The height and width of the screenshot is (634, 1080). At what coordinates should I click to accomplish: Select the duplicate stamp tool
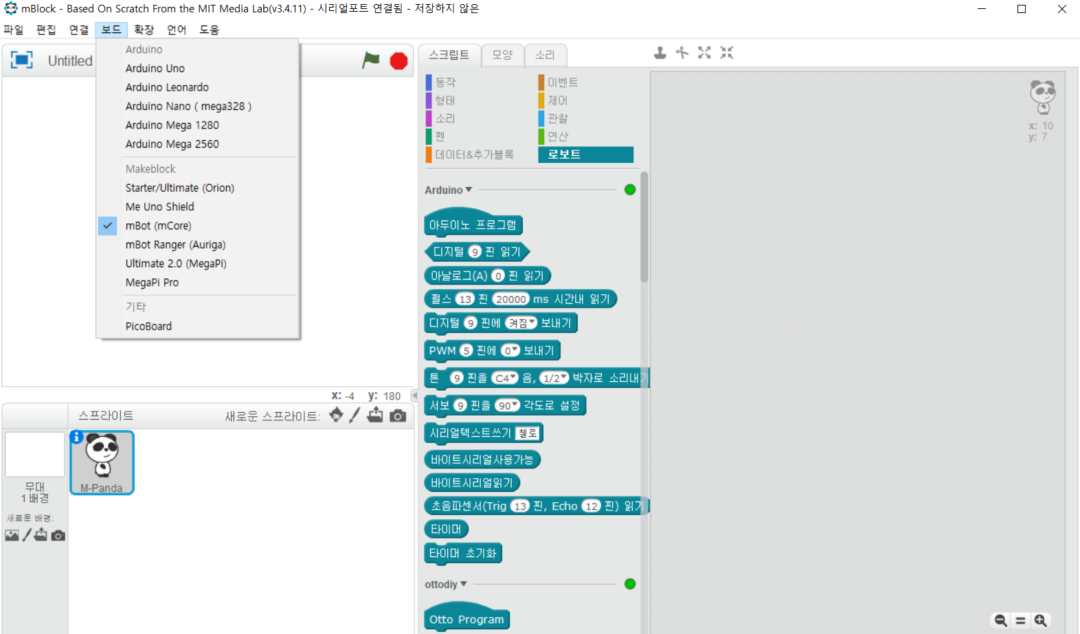click(x=660, y=53)
